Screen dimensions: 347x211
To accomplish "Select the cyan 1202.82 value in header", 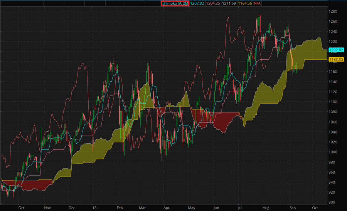I will pos(196,3).
